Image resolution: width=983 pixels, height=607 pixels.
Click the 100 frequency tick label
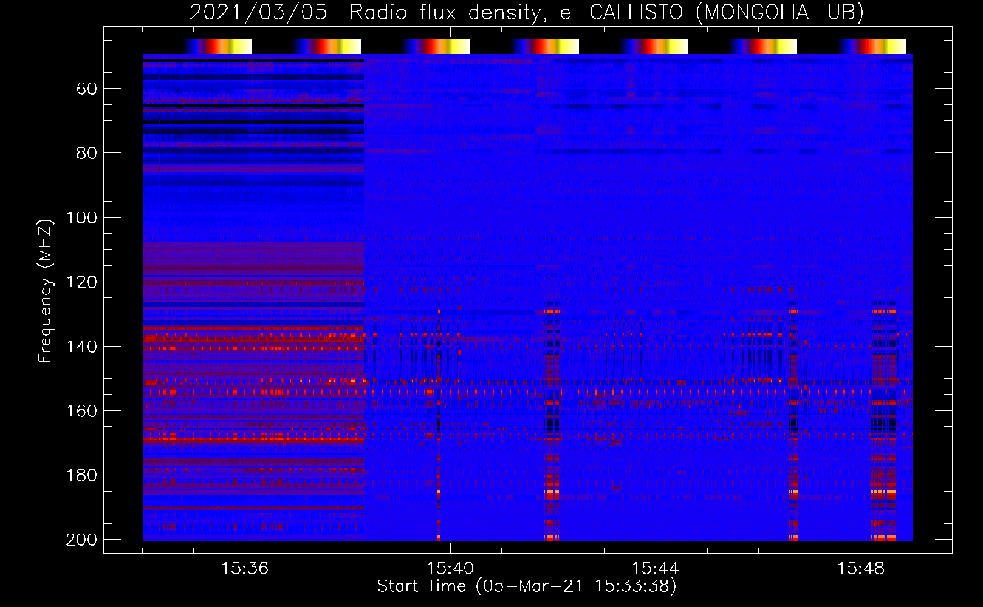pos(81,217)
